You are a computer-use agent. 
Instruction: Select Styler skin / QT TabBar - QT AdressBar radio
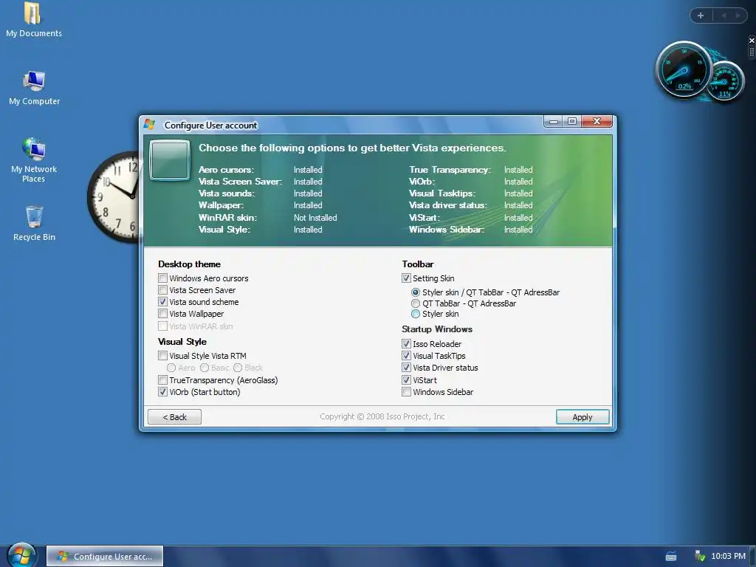[x=415, y=292]
